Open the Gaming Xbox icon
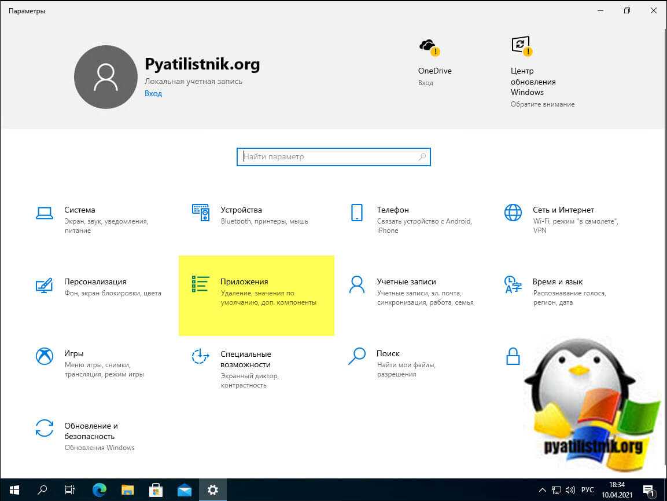The height and width of the screenshot is (501, 667). coord(45,356)
